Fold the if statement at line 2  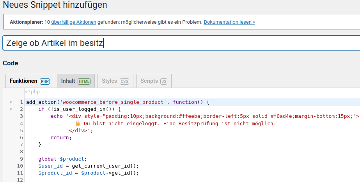tap(11, 109)
